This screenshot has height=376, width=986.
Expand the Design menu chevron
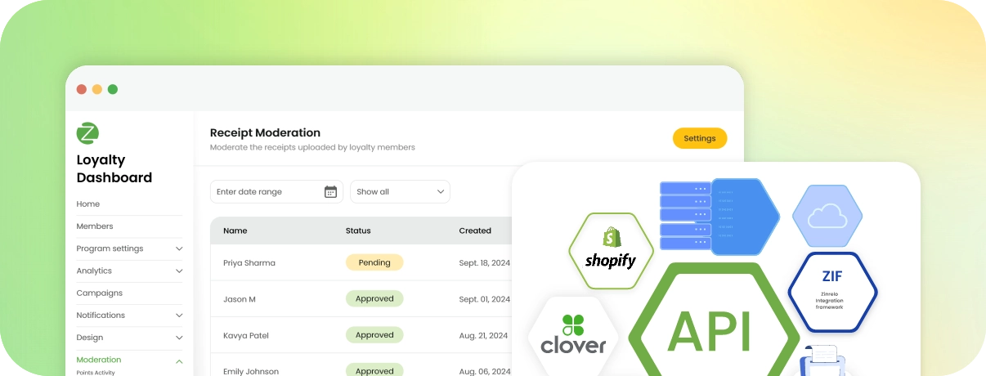pyautogui.click(x=179, y=338)
